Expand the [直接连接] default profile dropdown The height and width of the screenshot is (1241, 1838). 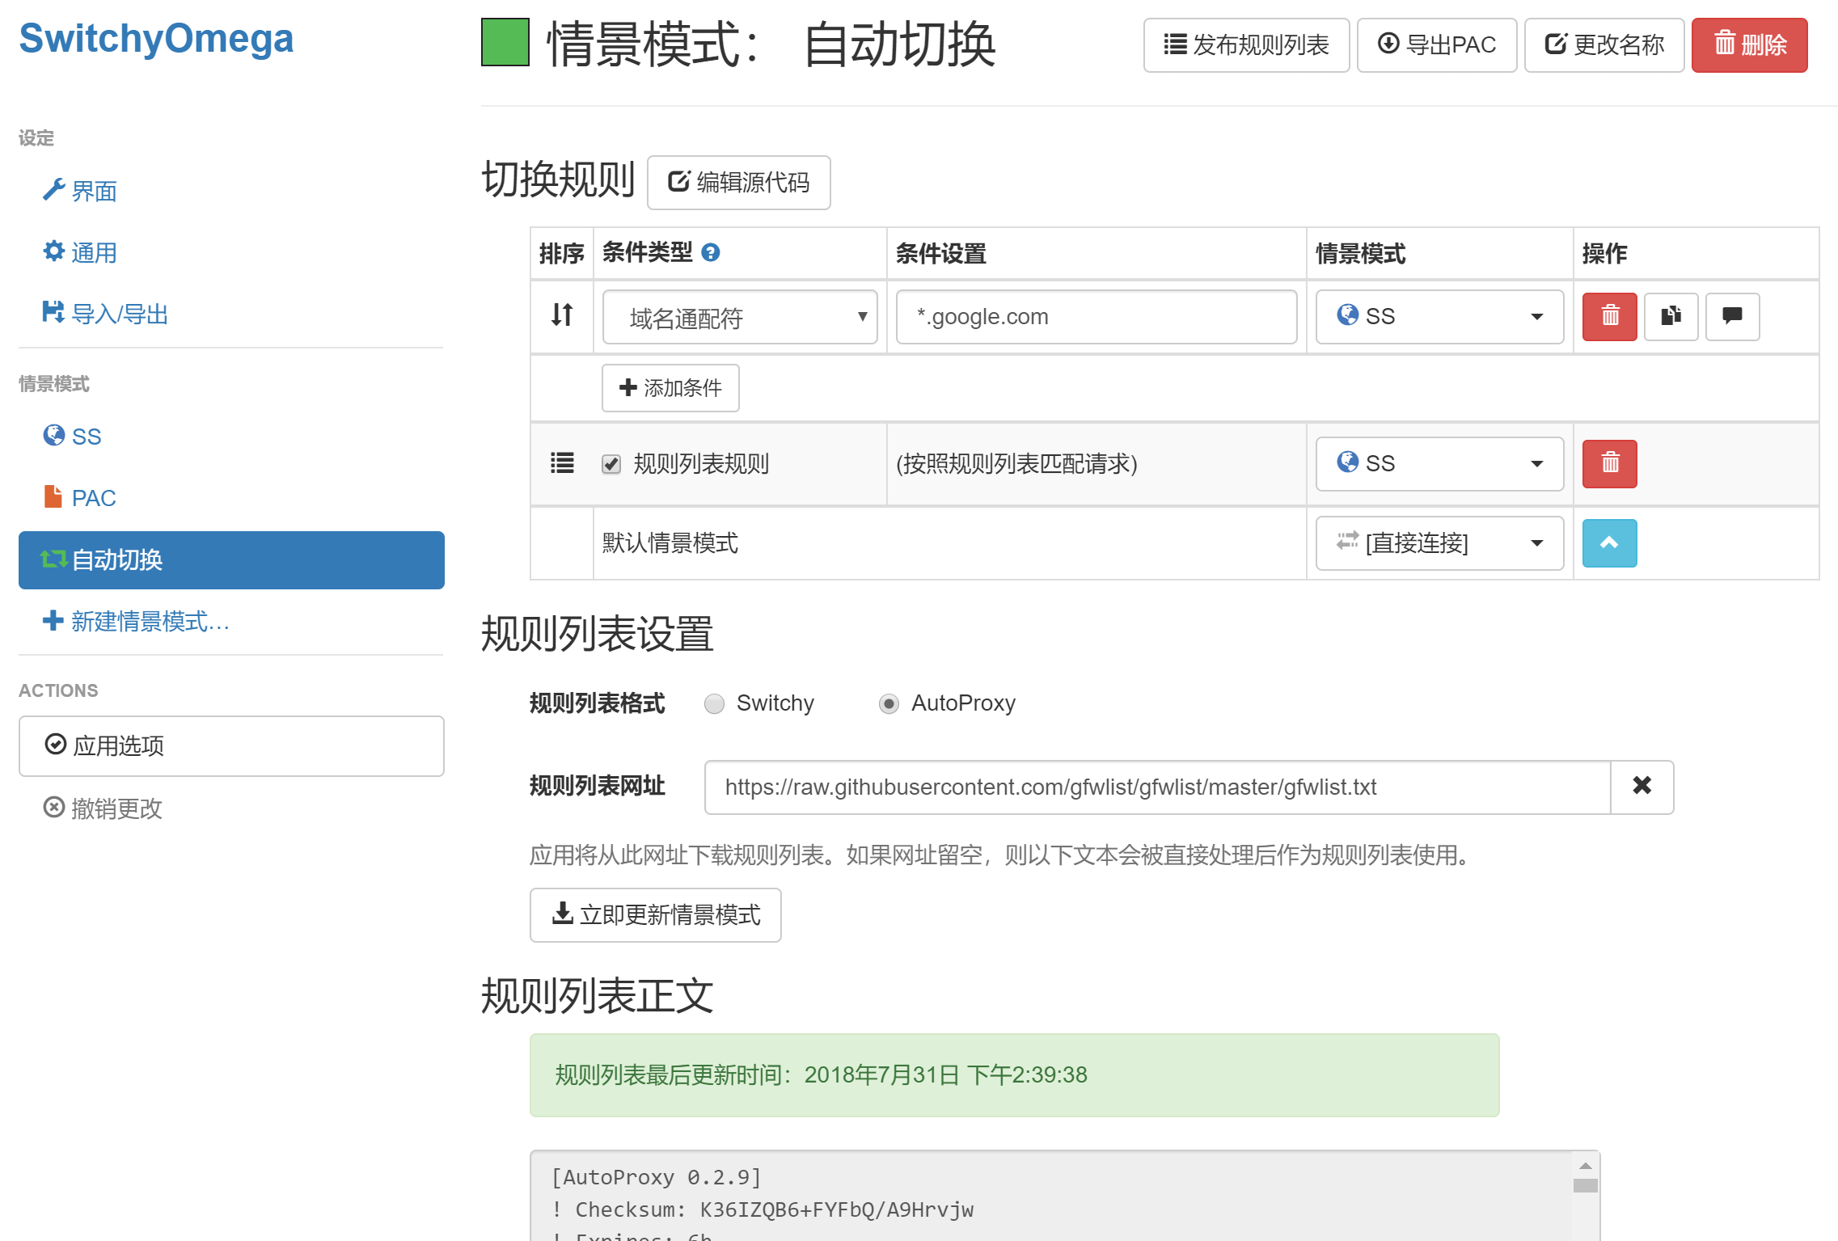click(1439, 542)
